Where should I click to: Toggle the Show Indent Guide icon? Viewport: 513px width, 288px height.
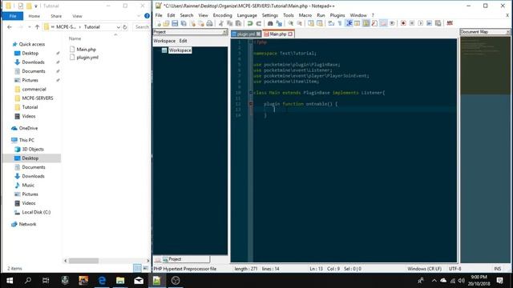tap(349, 23)
